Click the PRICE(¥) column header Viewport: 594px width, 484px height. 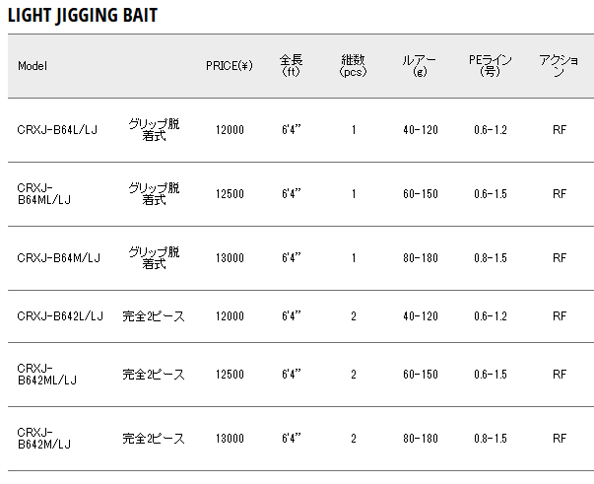click(230, 66)
